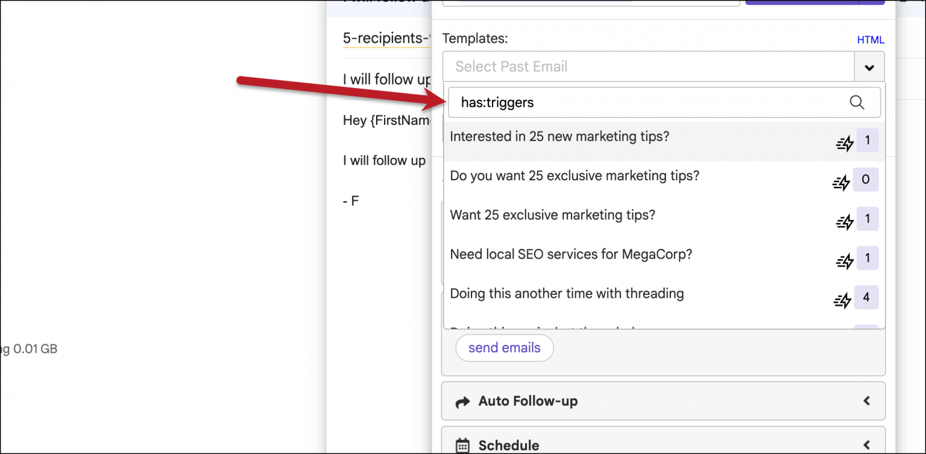Screen dimensions: 926x454
Task: Click the send emails button
Action: [504, 347]
